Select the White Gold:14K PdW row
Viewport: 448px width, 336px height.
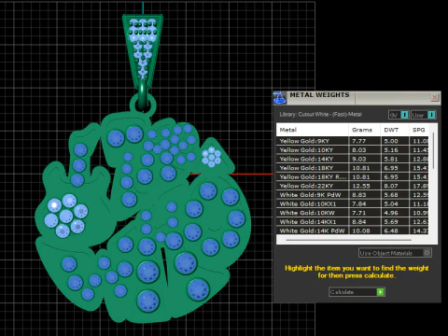[x=353, y=231]
